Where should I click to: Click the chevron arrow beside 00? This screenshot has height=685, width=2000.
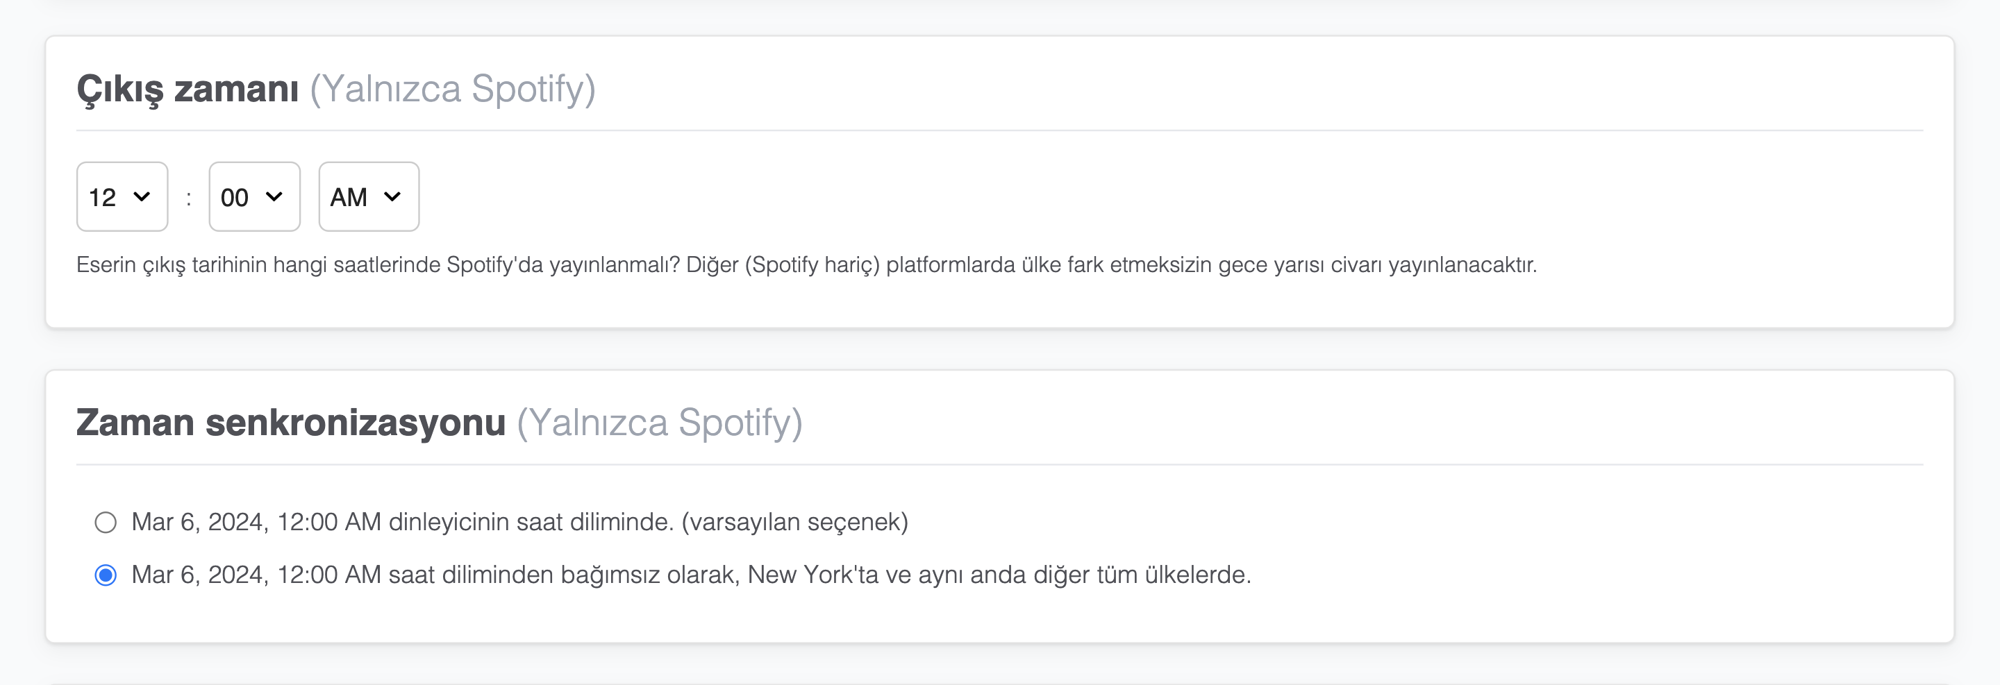coord(274,197)
